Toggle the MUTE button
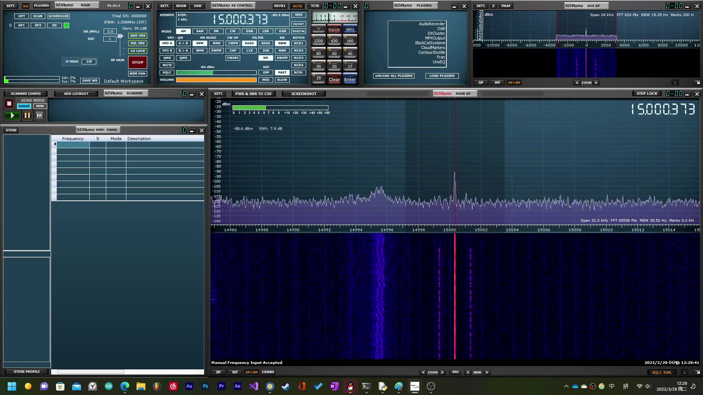 click(x=167, y=65)
